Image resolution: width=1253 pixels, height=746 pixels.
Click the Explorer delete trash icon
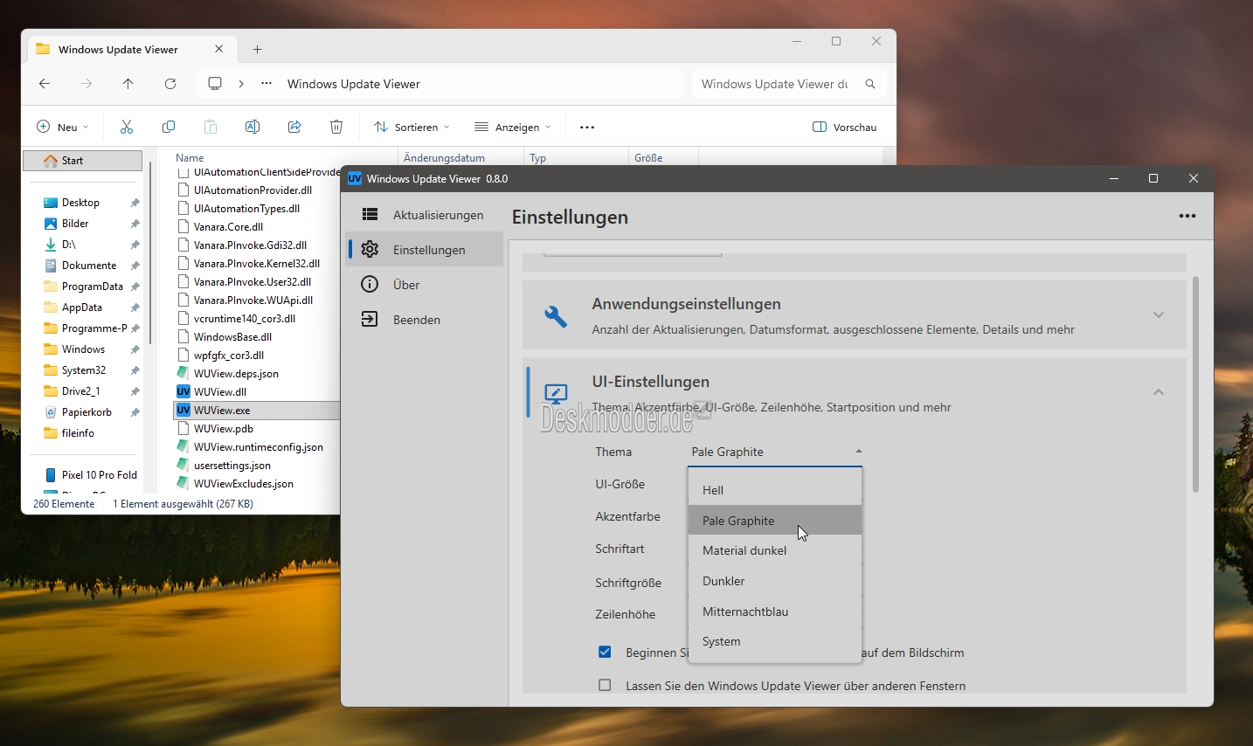click(336, 128)
